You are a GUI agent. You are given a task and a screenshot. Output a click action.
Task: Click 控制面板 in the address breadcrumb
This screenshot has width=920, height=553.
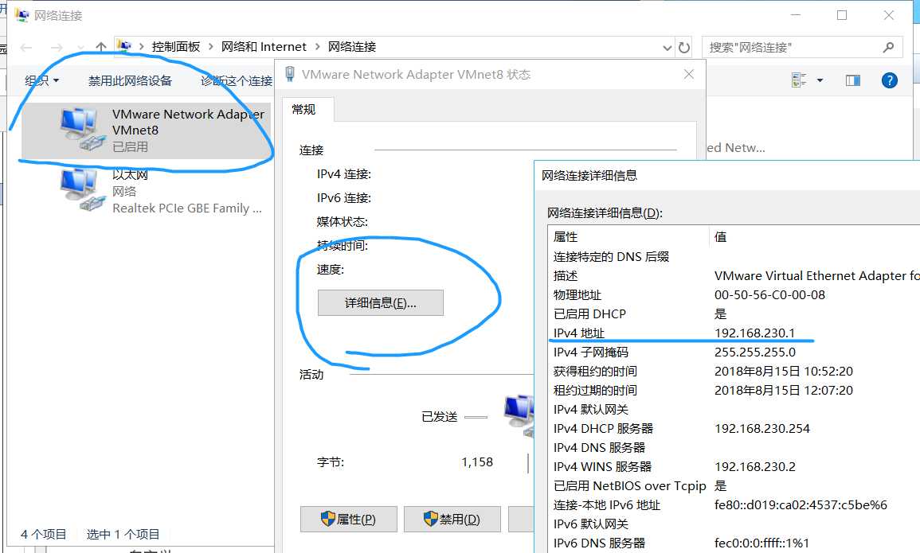tap(176, 47)
